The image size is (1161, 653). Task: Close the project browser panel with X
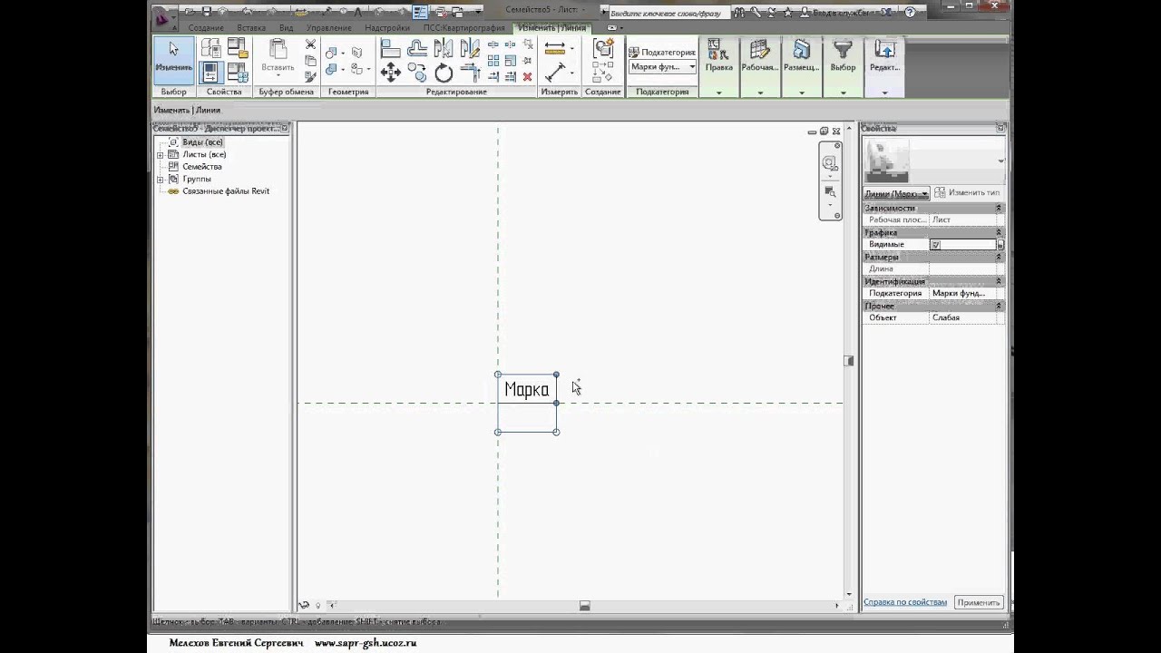point(284,129)
